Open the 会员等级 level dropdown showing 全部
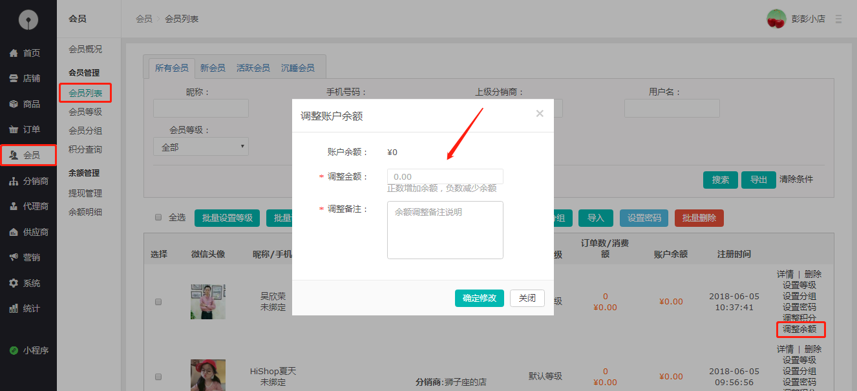 [x=200, y=146]
